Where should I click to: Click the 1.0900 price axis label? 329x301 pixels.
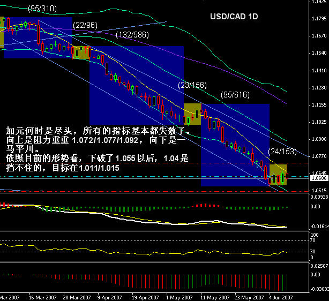[x=319, y=139]
